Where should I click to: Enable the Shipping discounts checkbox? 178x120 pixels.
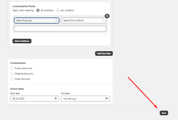pos(12,73)
